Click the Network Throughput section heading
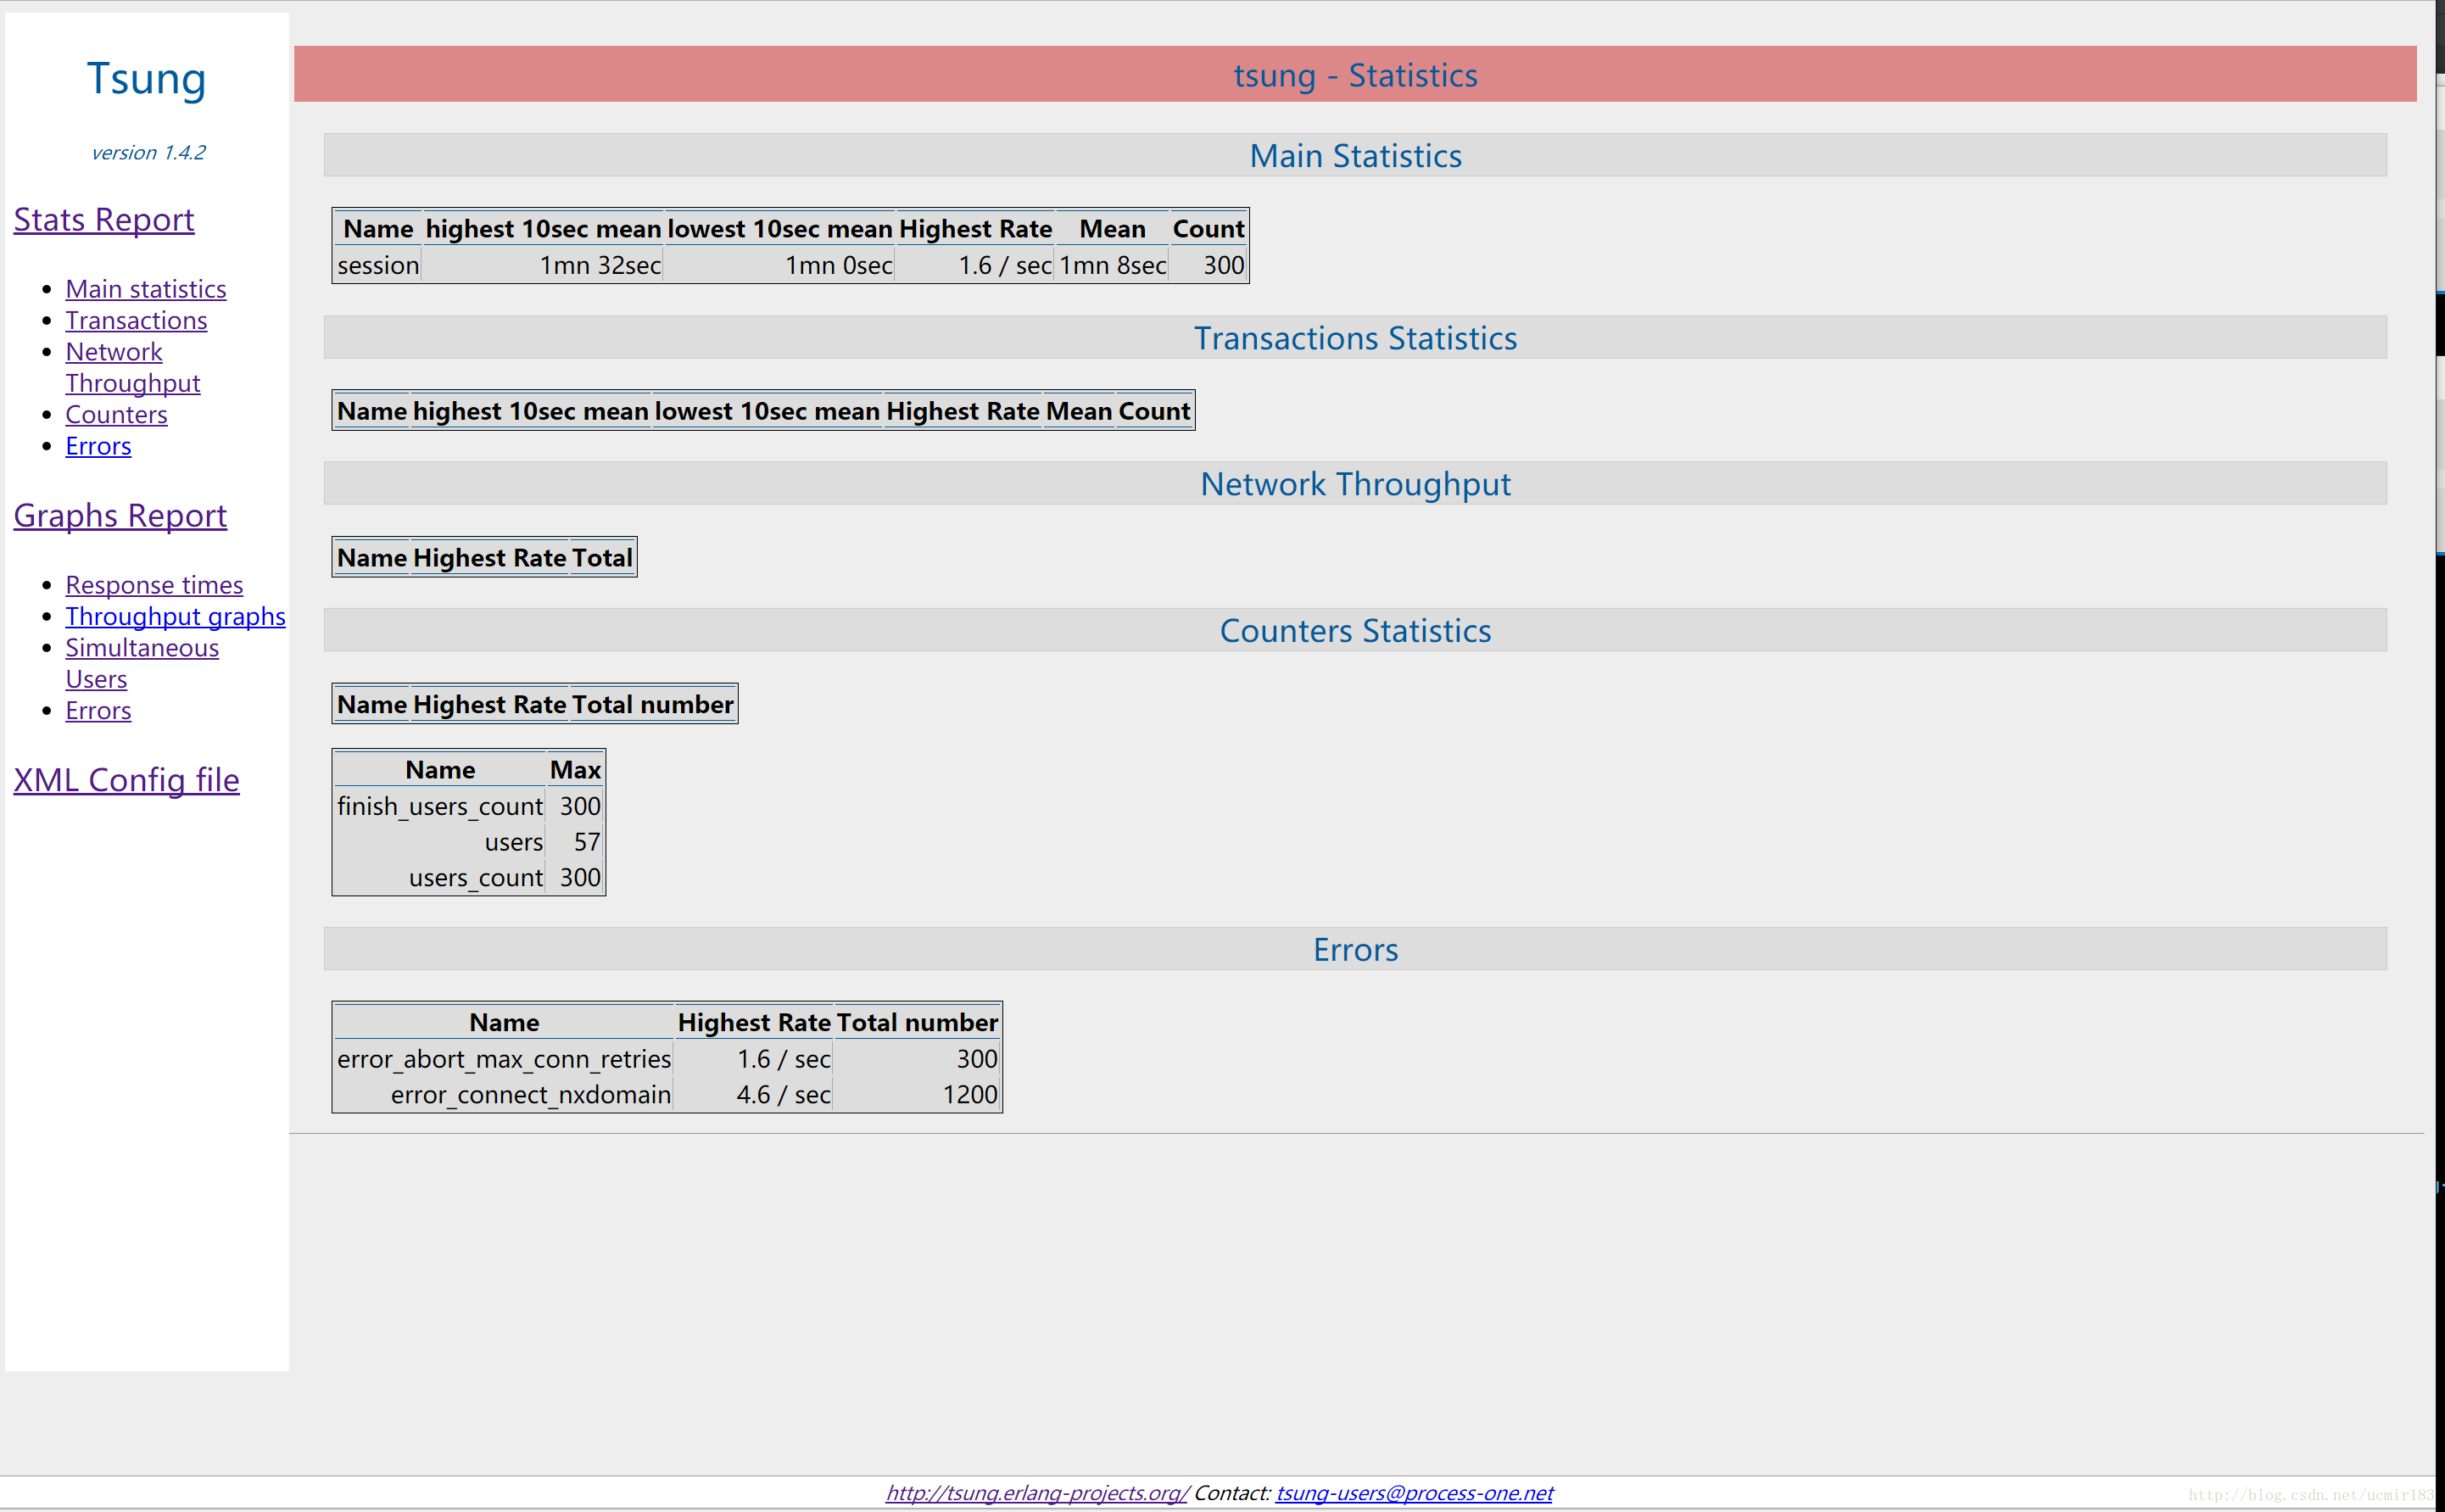 (x=1355, y=483)
